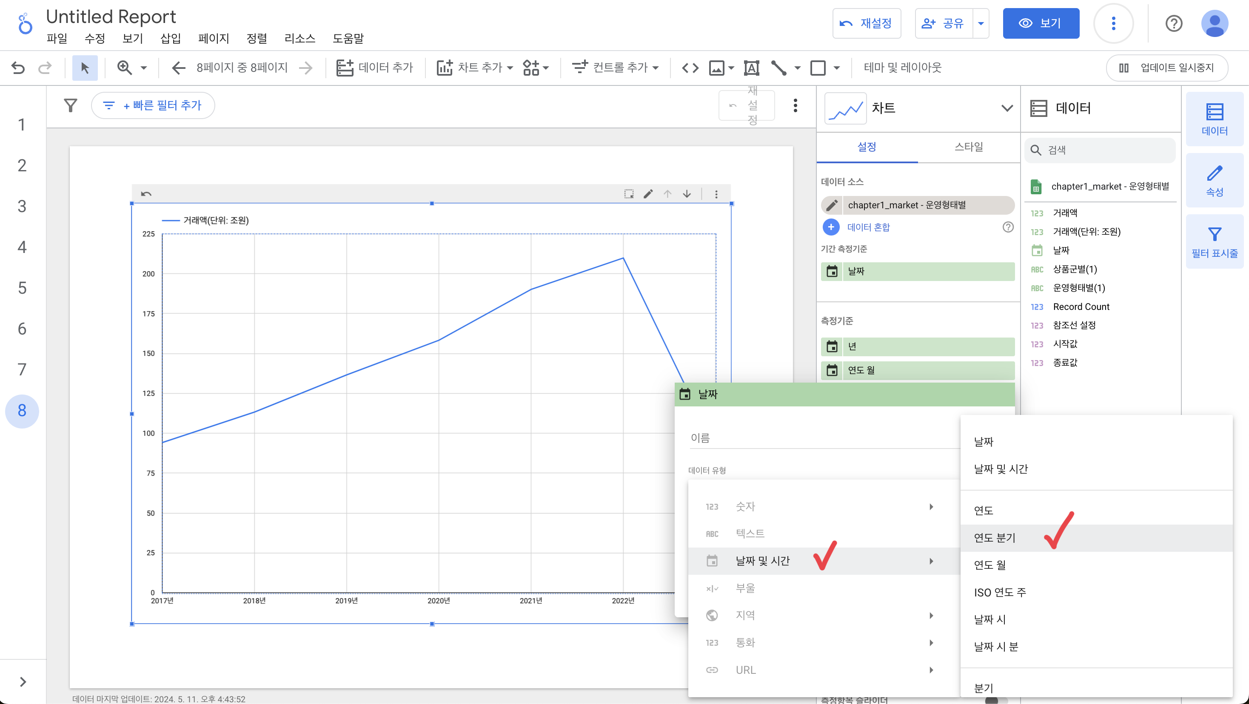
Task: Insert a text box using toolbar icon
Action: (x=751, y=67)
